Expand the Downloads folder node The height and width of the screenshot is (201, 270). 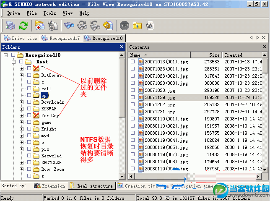pos(21,102)
